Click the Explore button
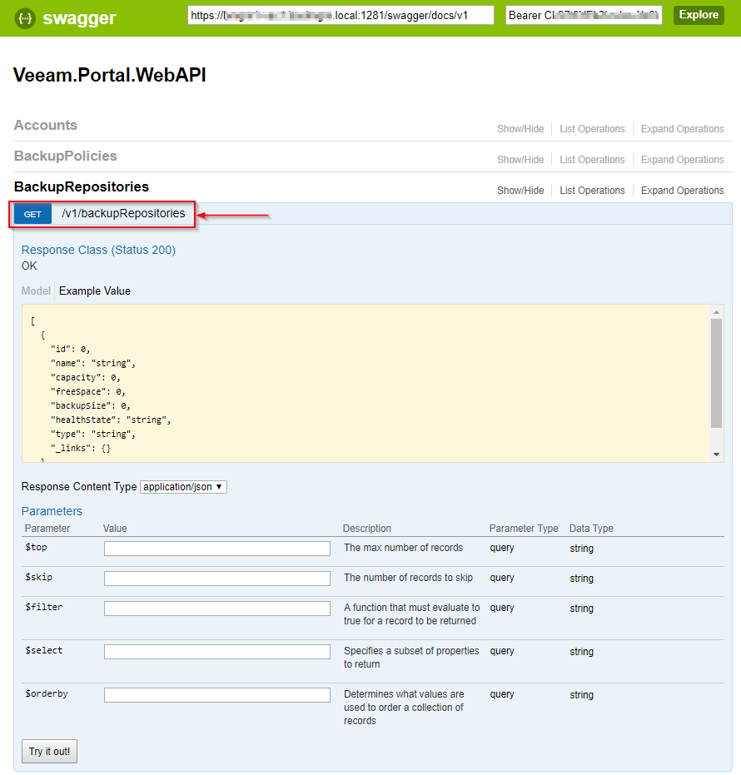This screenshot has width=741, height=775. coord(699,15)
